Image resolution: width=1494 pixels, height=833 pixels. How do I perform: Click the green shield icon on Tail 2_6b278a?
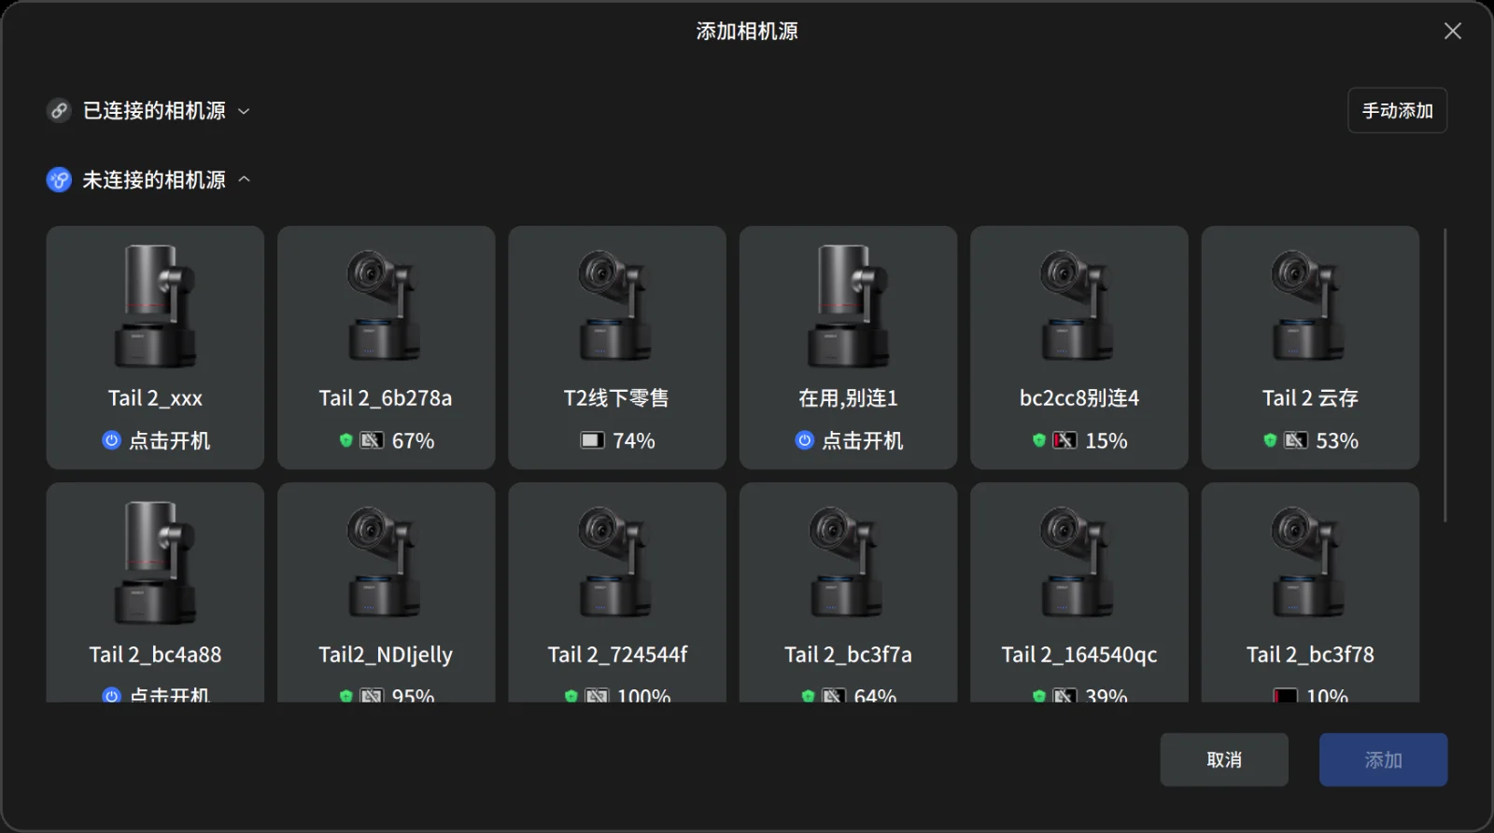(x=345, y=440)
